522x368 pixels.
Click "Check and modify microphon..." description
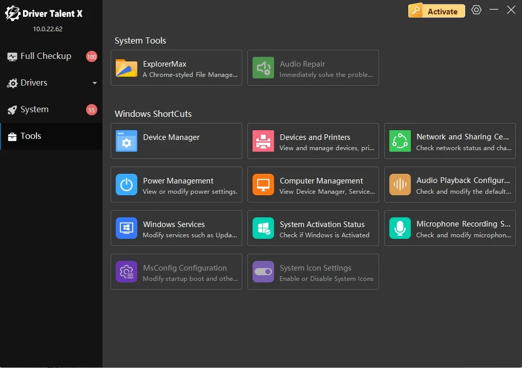coord(464,235)
